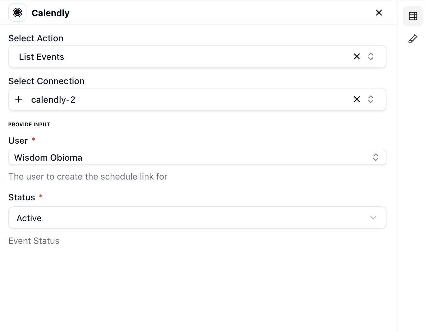Click the chevron on the Status field

[x=373, y=218]
